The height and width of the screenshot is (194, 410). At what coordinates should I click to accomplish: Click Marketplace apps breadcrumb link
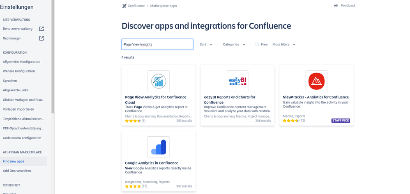(164, 6)
